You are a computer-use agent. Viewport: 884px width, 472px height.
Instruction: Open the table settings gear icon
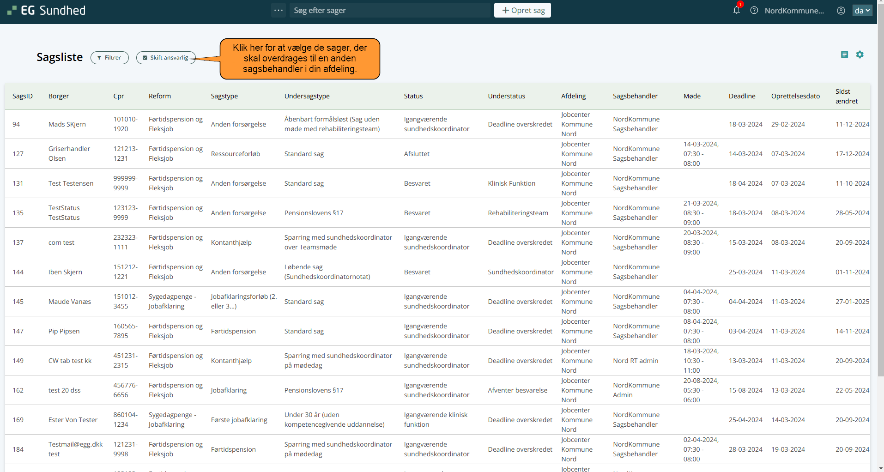[860, 54]
